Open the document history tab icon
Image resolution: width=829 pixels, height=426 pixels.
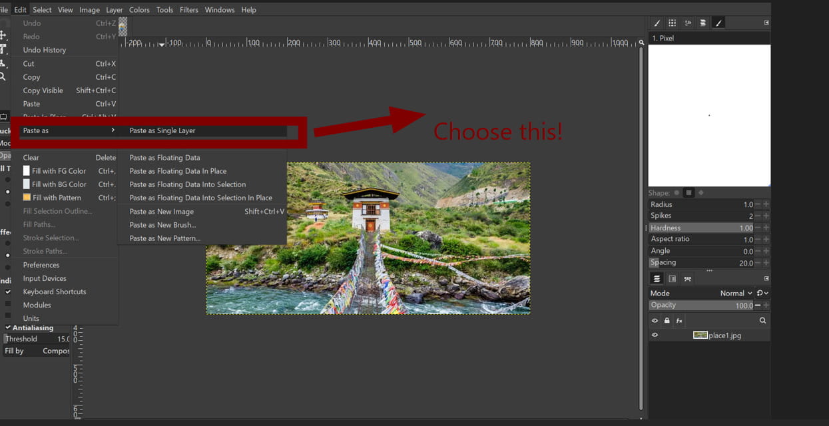703,23
